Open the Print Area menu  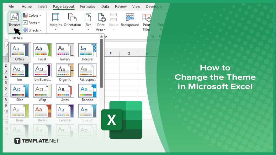[101, 22]
